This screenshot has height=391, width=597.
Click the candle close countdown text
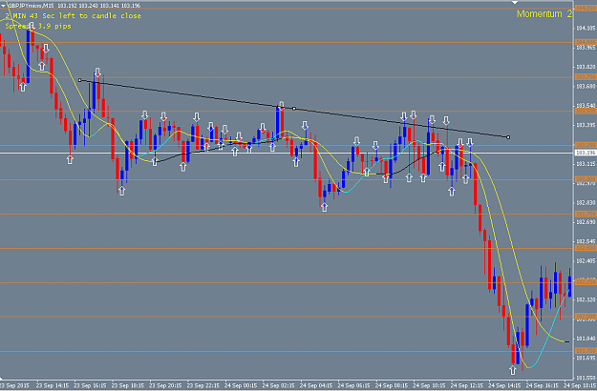click(74, 16)
